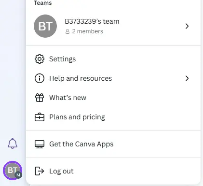Viewport: 203px width, 186px height.
Task: Open notifications bell icon
Action: (x=13, y=143)
